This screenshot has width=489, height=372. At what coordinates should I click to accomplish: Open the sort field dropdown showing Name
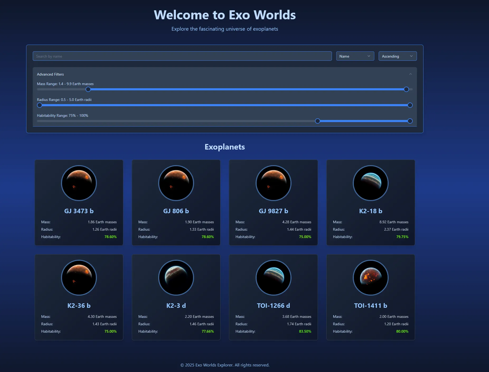(x=355, y=56)
